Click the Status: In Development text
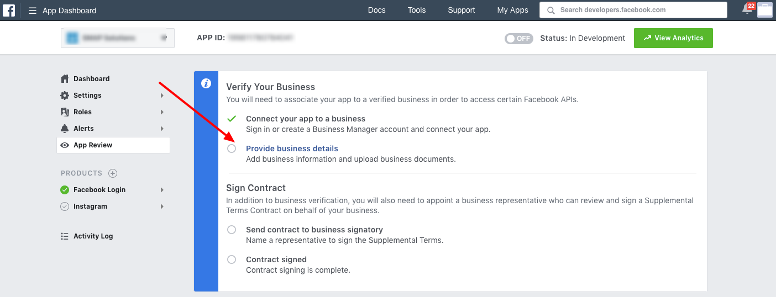 (x=583, y=38)
